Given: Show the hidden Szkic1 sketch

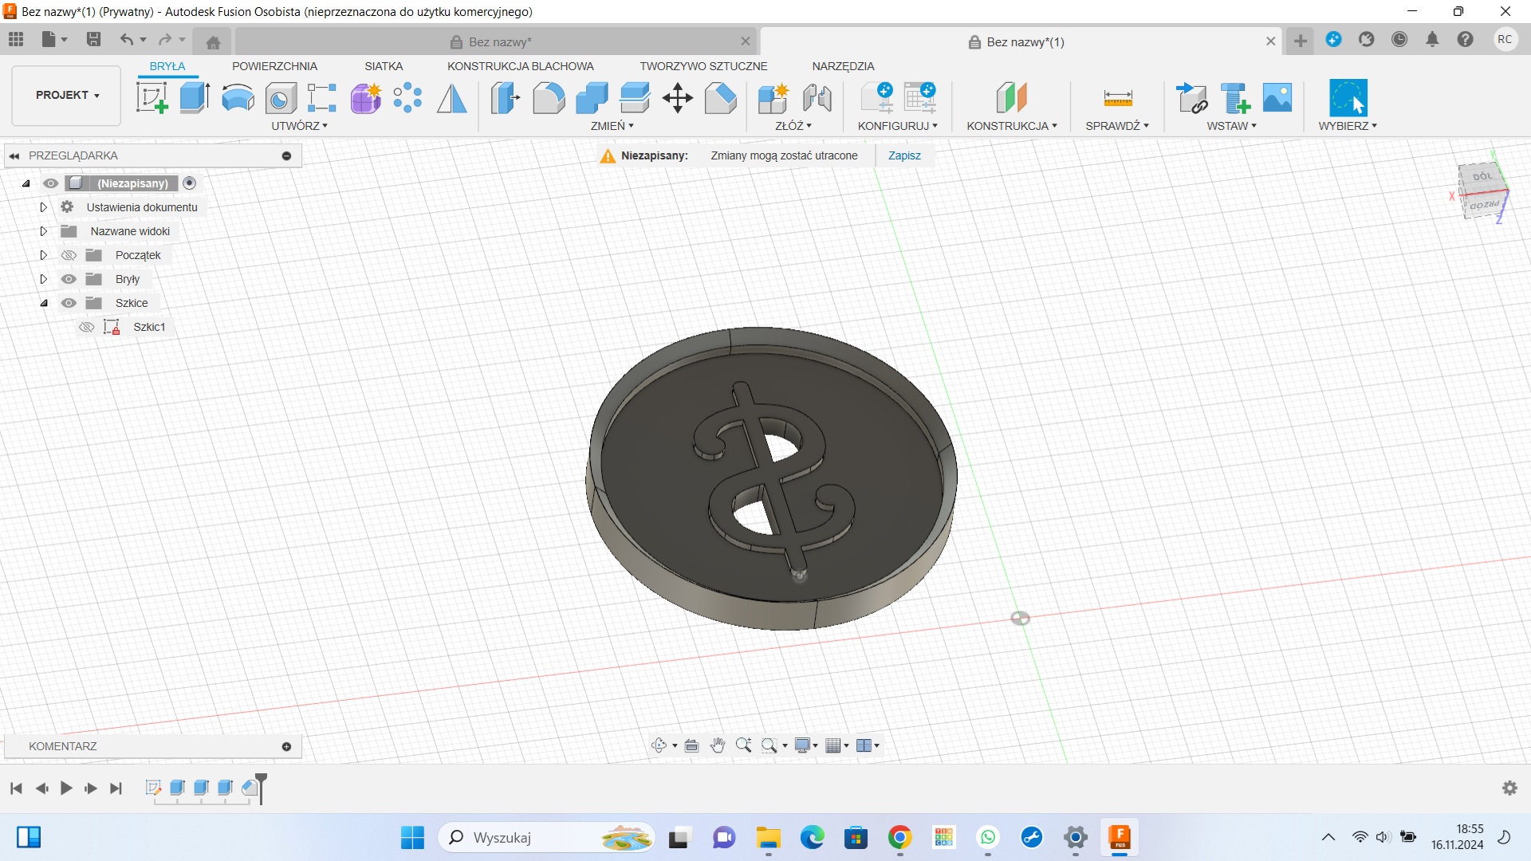Looking at the screenshot, I should (x=87, y=327).
